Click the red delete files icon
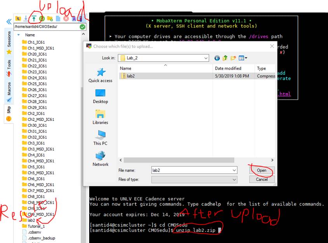Image resolution: width=328 pixels, height=243 pixels. click(66, 19)
